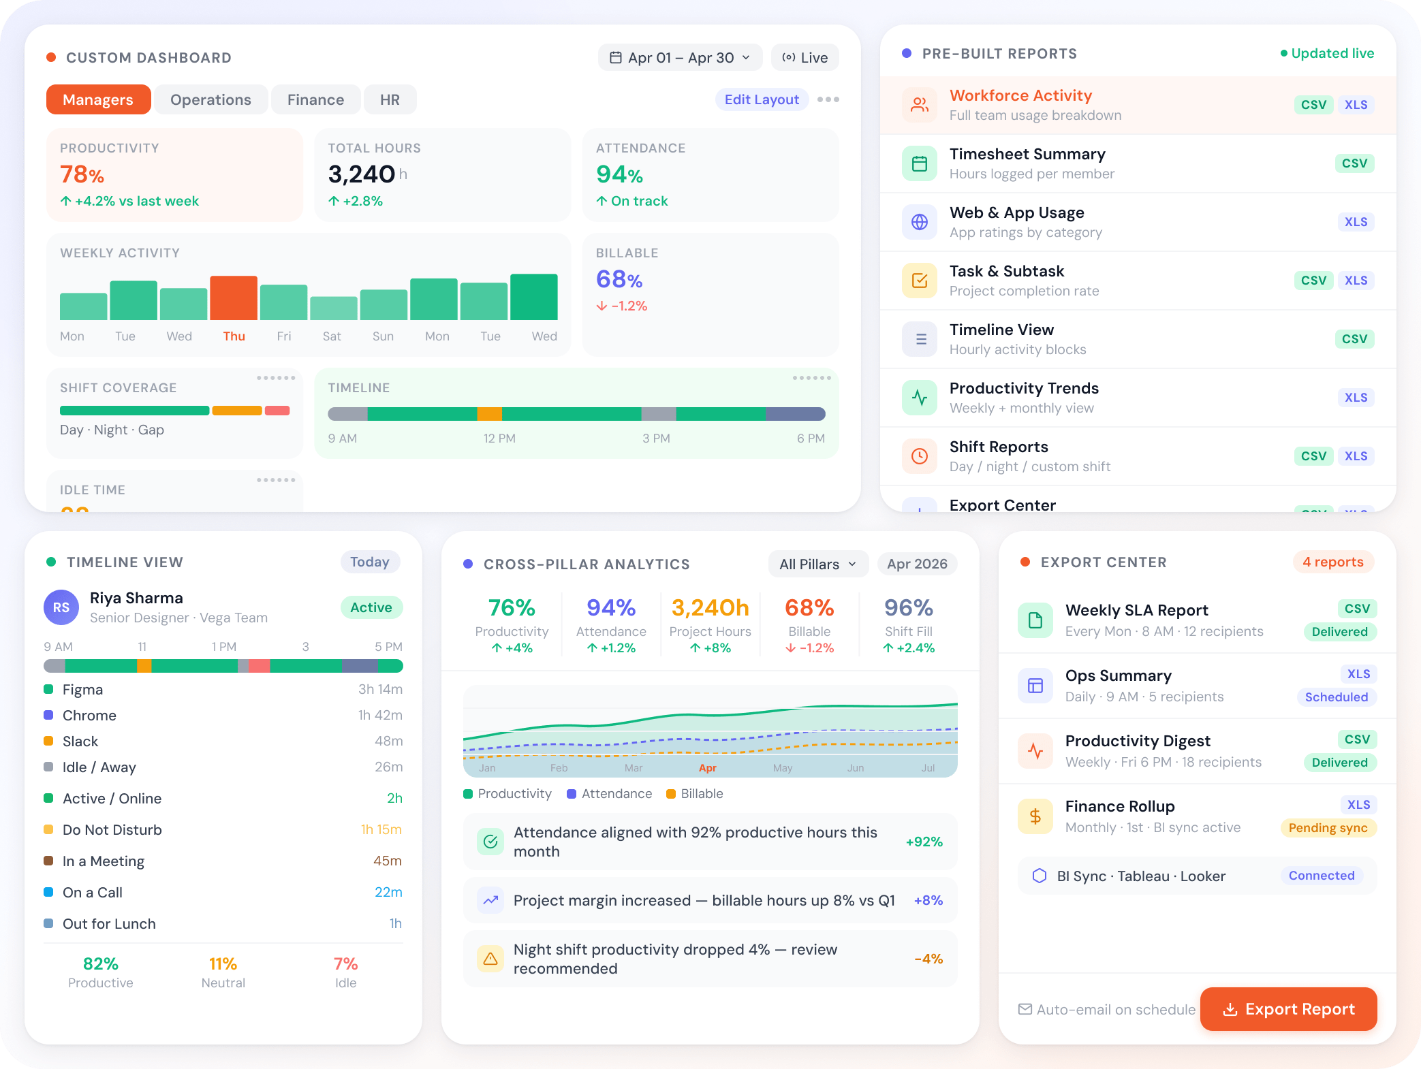The image size is (1421, 1069).
Task: Click the Finance Rollup dollar icon
Action: tap(1035, 816)
